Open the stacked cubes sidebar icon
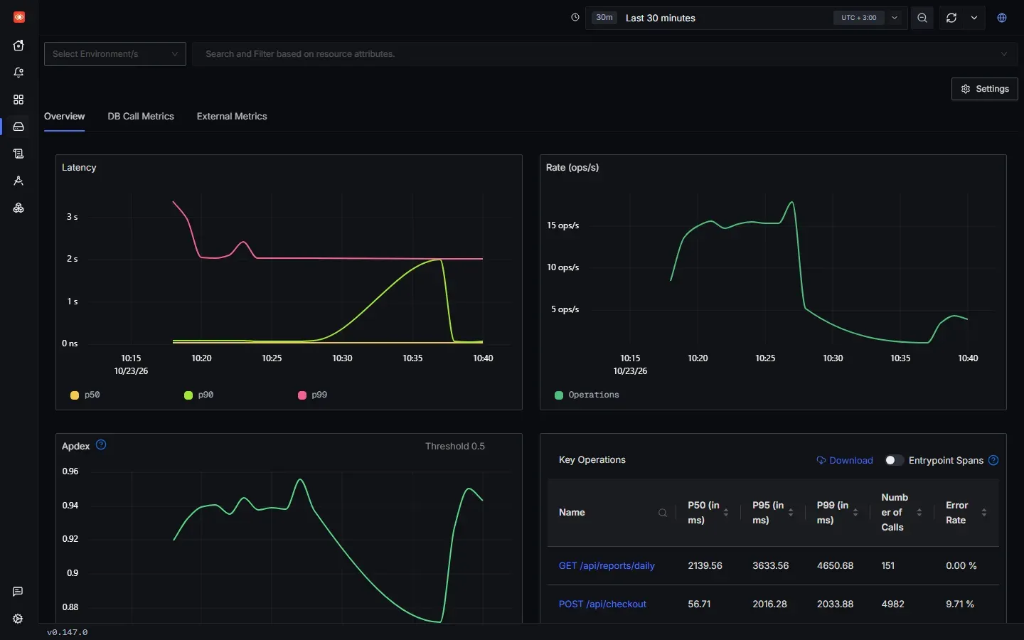 pyautogui.click(x=18, y=208)
